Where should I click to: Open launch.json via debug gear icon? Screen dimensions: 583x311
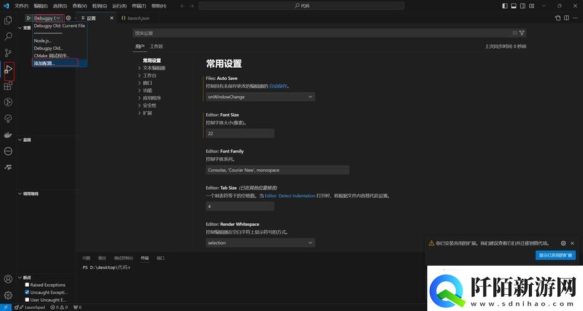pyautogui.click(x=69, y=18)
